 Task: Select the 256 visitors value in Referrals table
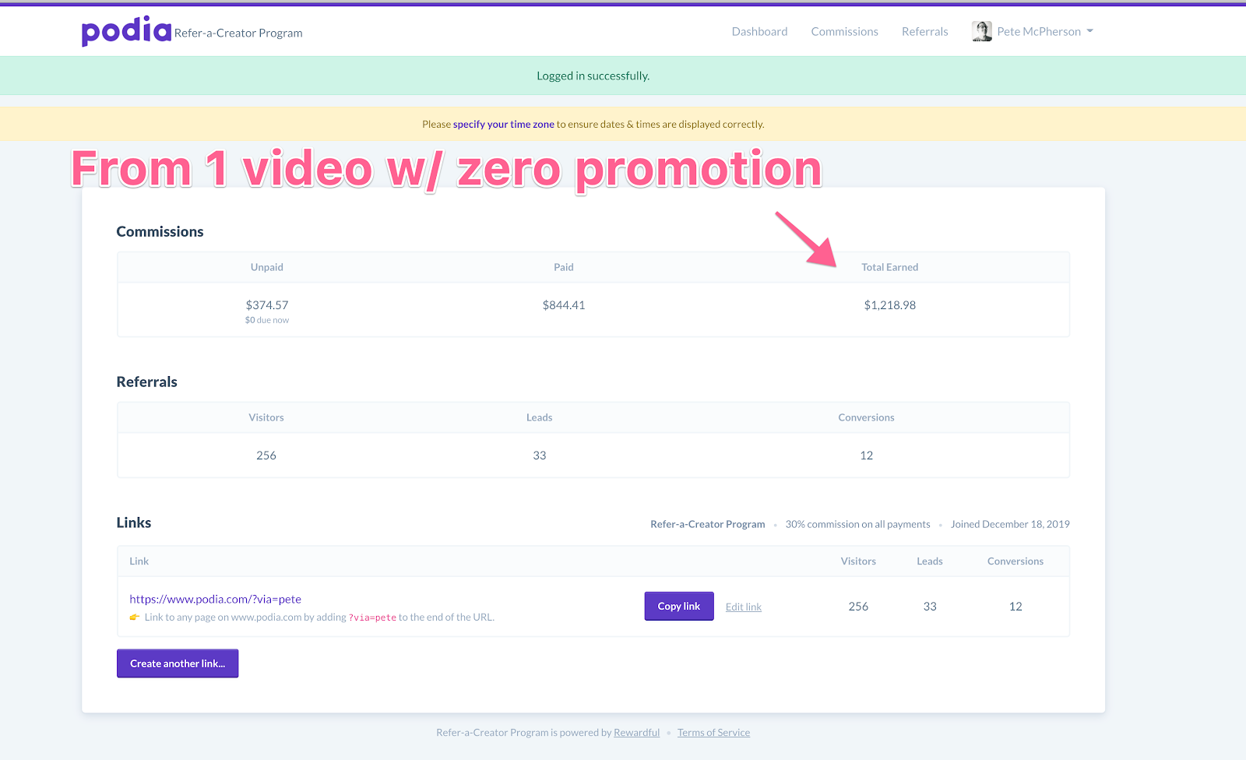click(x=266, y=456)
